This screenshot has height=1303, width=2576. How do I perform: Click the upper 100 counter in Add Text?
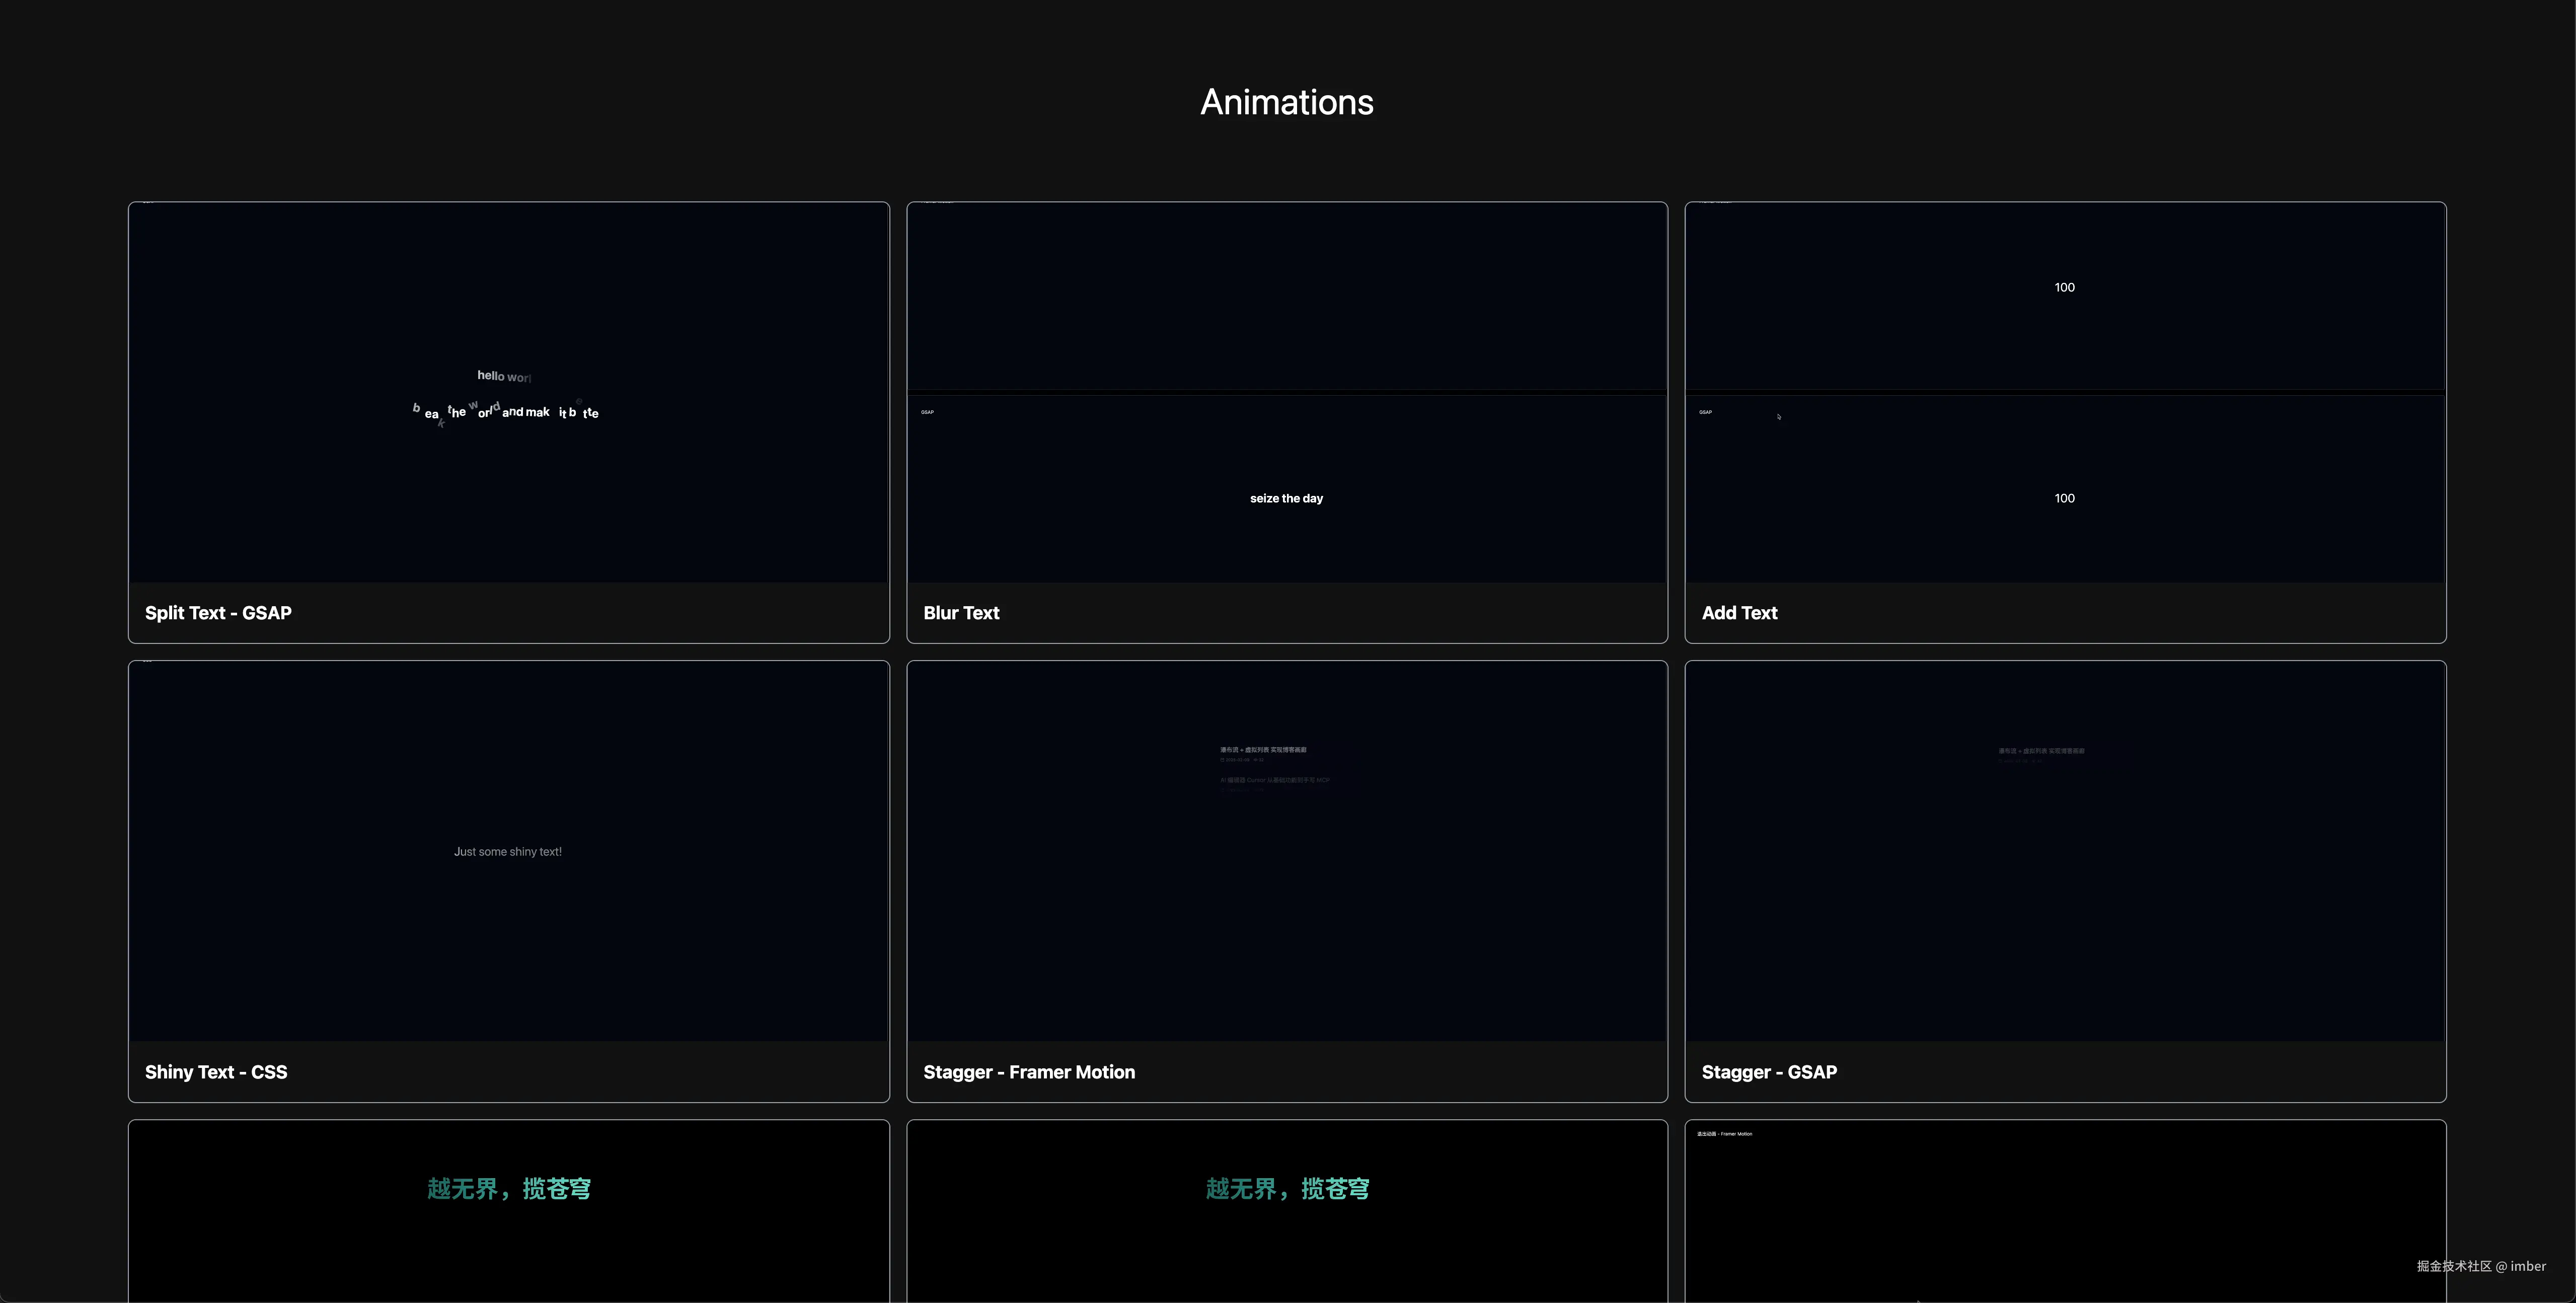click(2064, 287)
